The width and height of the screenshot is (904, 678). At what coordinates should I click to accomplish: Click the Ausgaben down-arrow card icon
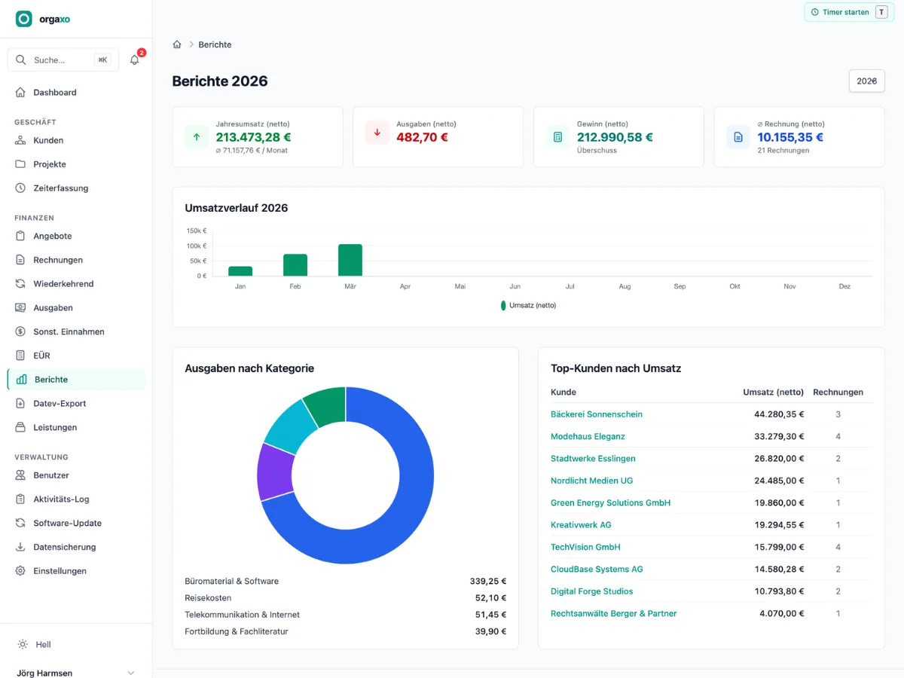pyautogui.click(x=377, y=133)
